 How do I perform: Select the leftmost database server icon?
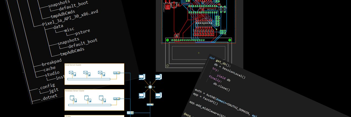(x=73, y=98)
